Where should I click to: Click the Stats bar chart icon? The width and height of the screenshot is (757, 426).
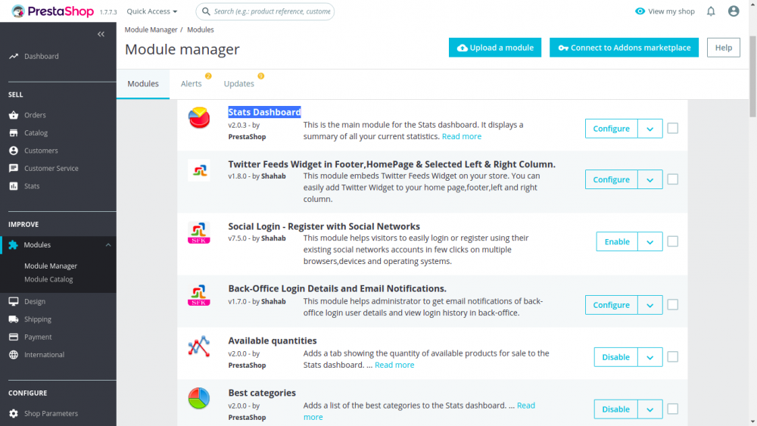(14, 185)
